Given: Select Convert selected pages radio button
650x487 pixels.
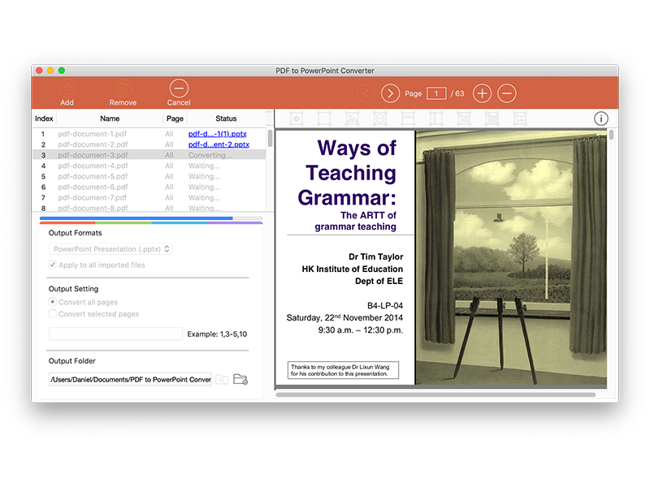Looking at the screenshot, I should (52, 314).
